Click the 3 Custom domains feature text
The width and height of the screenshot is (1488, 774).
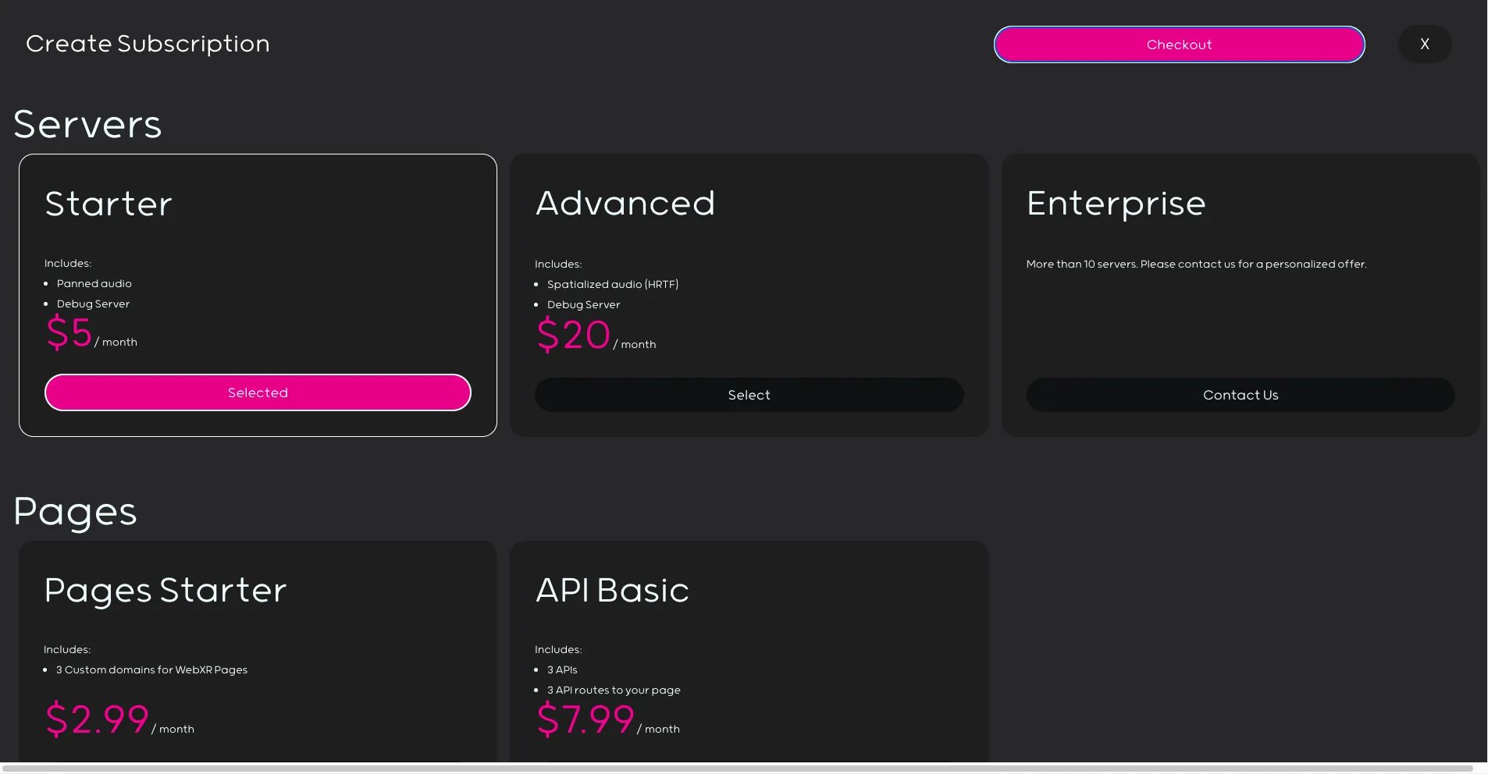(x=151, y=669)
